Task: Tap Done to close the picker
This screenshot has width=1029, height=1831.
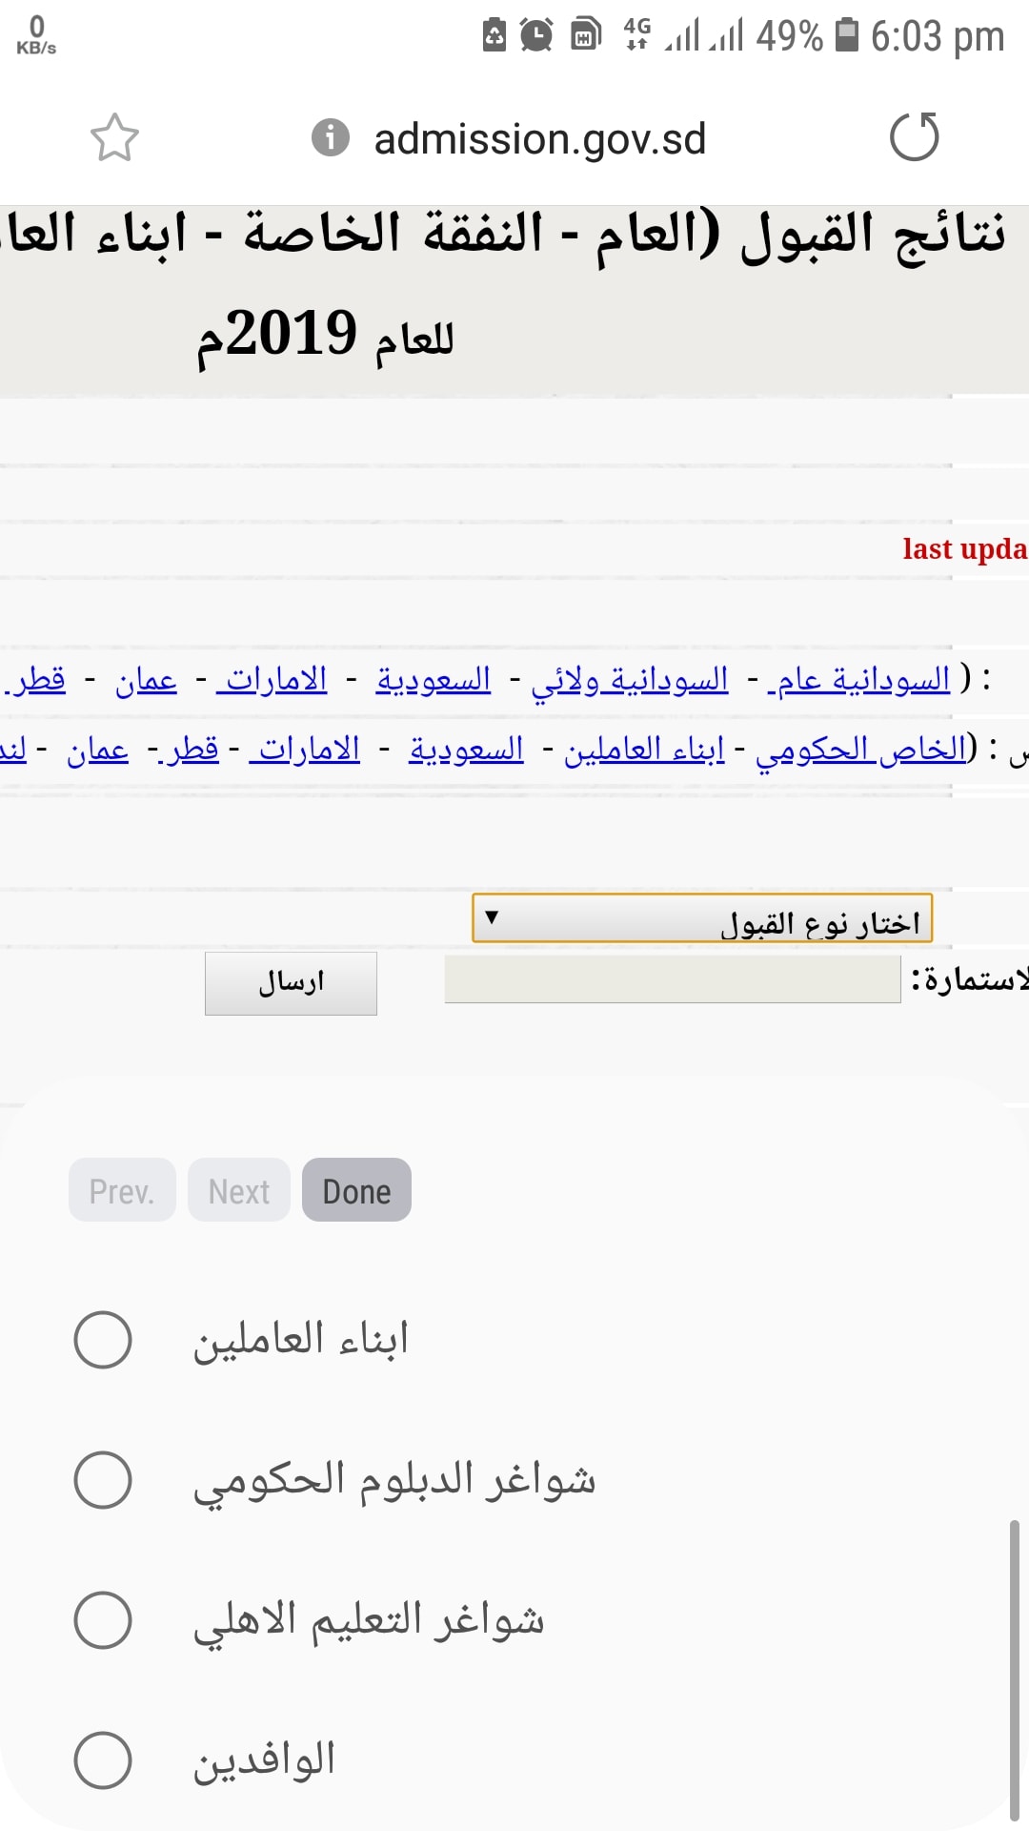Action: (x=356, y=1190)
